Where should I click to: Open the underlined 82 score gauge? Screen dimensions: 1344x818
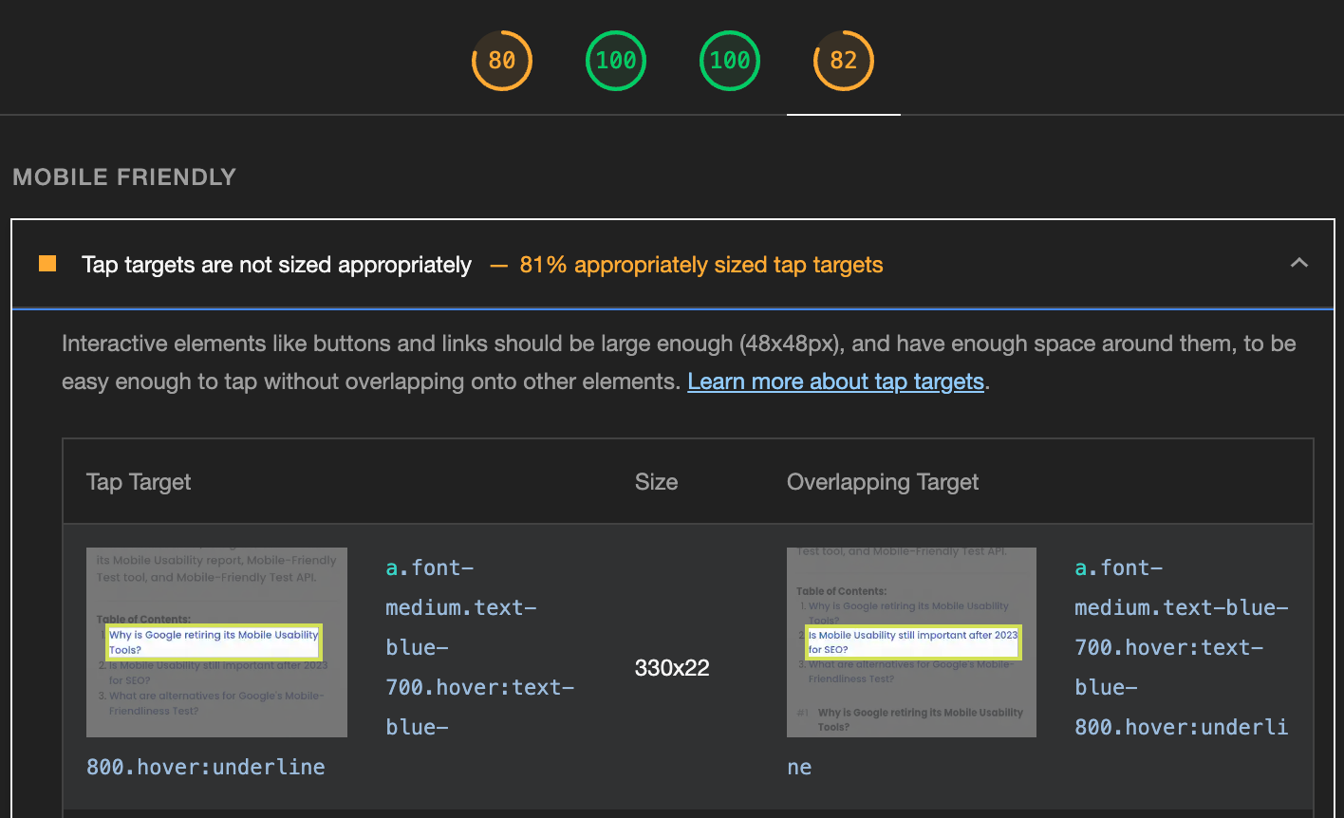[x=843, y=61]
